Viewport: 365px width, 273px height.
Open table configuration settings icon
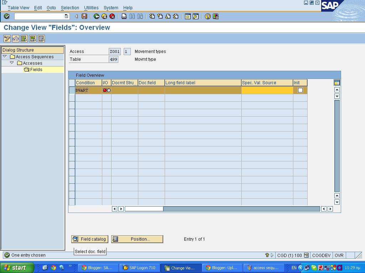337,82
